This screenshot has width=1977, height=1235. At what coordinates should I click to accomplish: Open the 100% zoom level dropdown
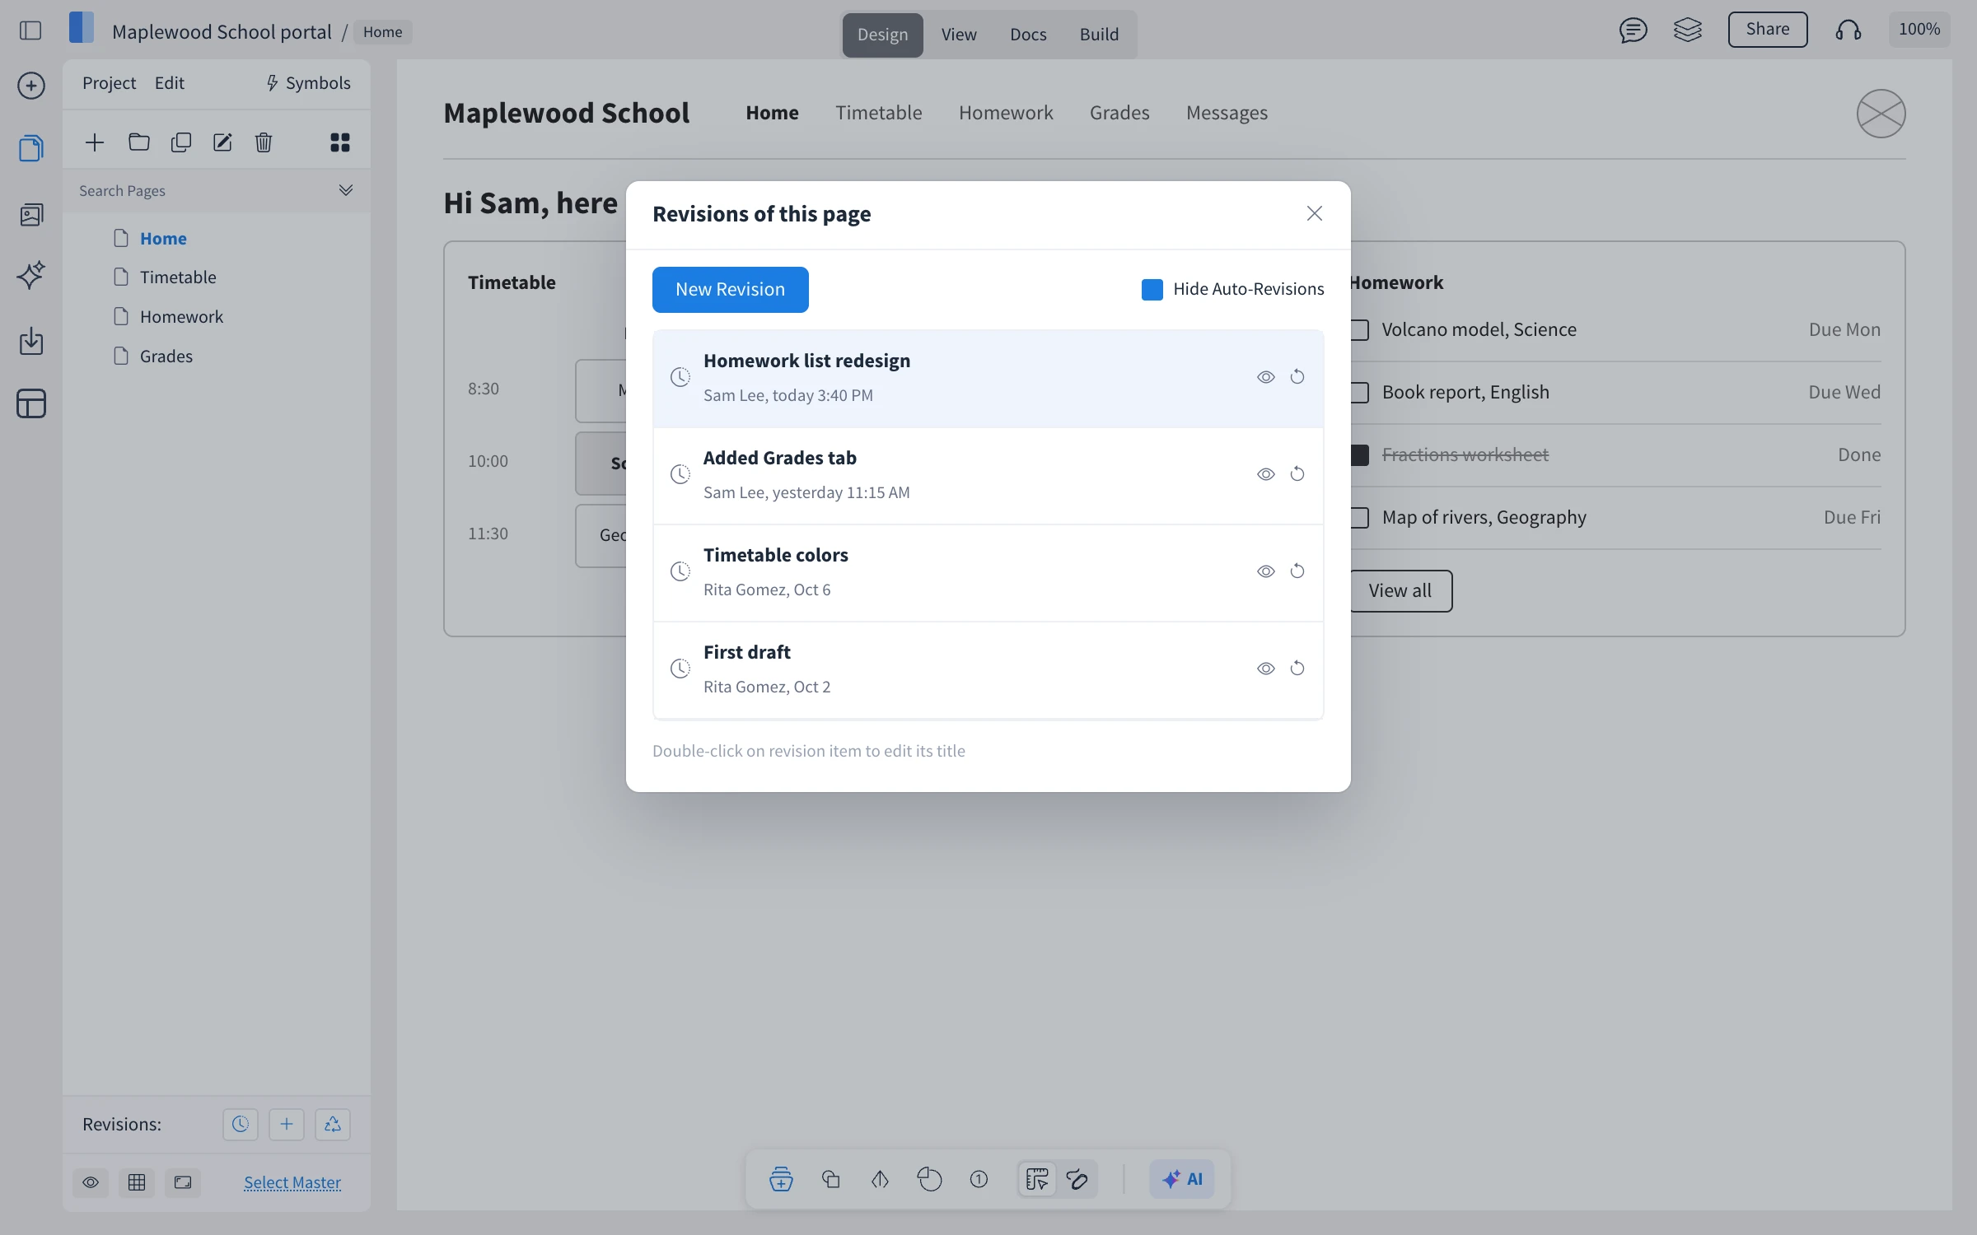(1919, 30)
